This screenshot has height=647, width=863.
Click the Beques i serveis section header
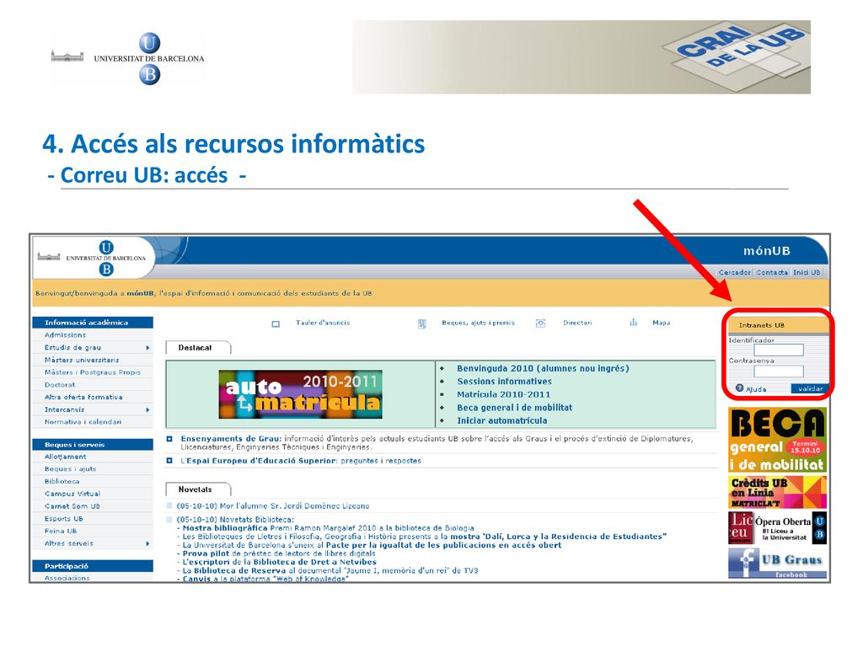(93, 445)
